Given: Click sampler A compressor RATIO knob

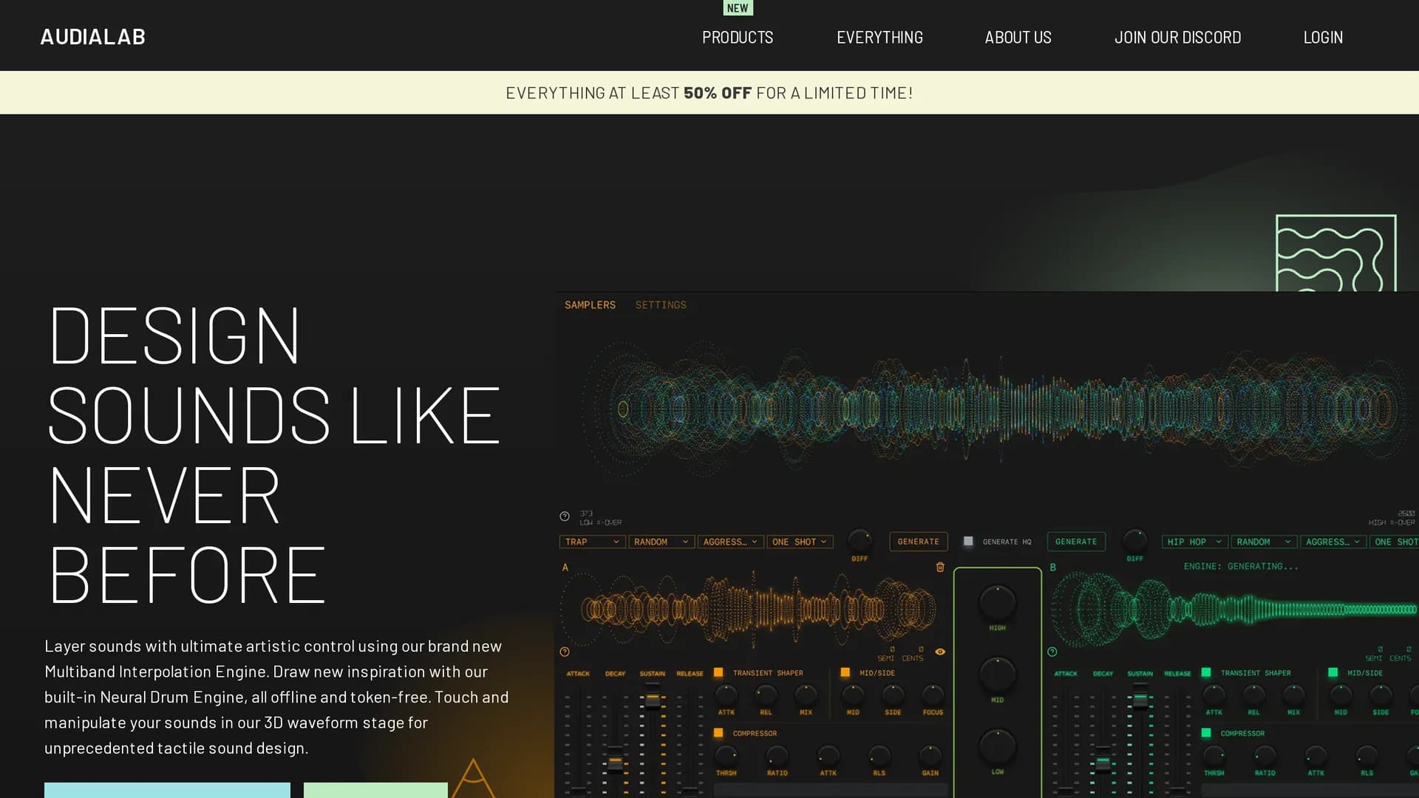Looking at the screenshot, I should (777, 755).
